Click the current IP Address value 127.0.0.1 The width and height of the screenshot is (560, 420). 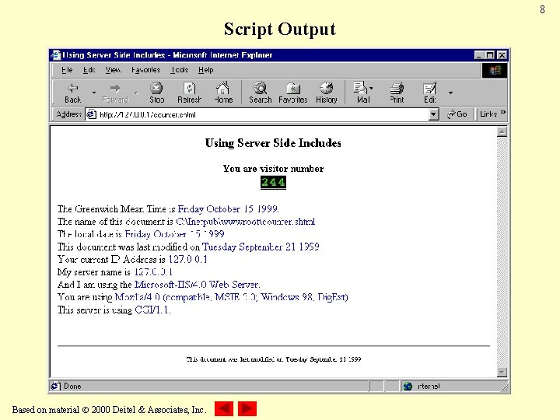pyautogui.click(x=188, y=259)
